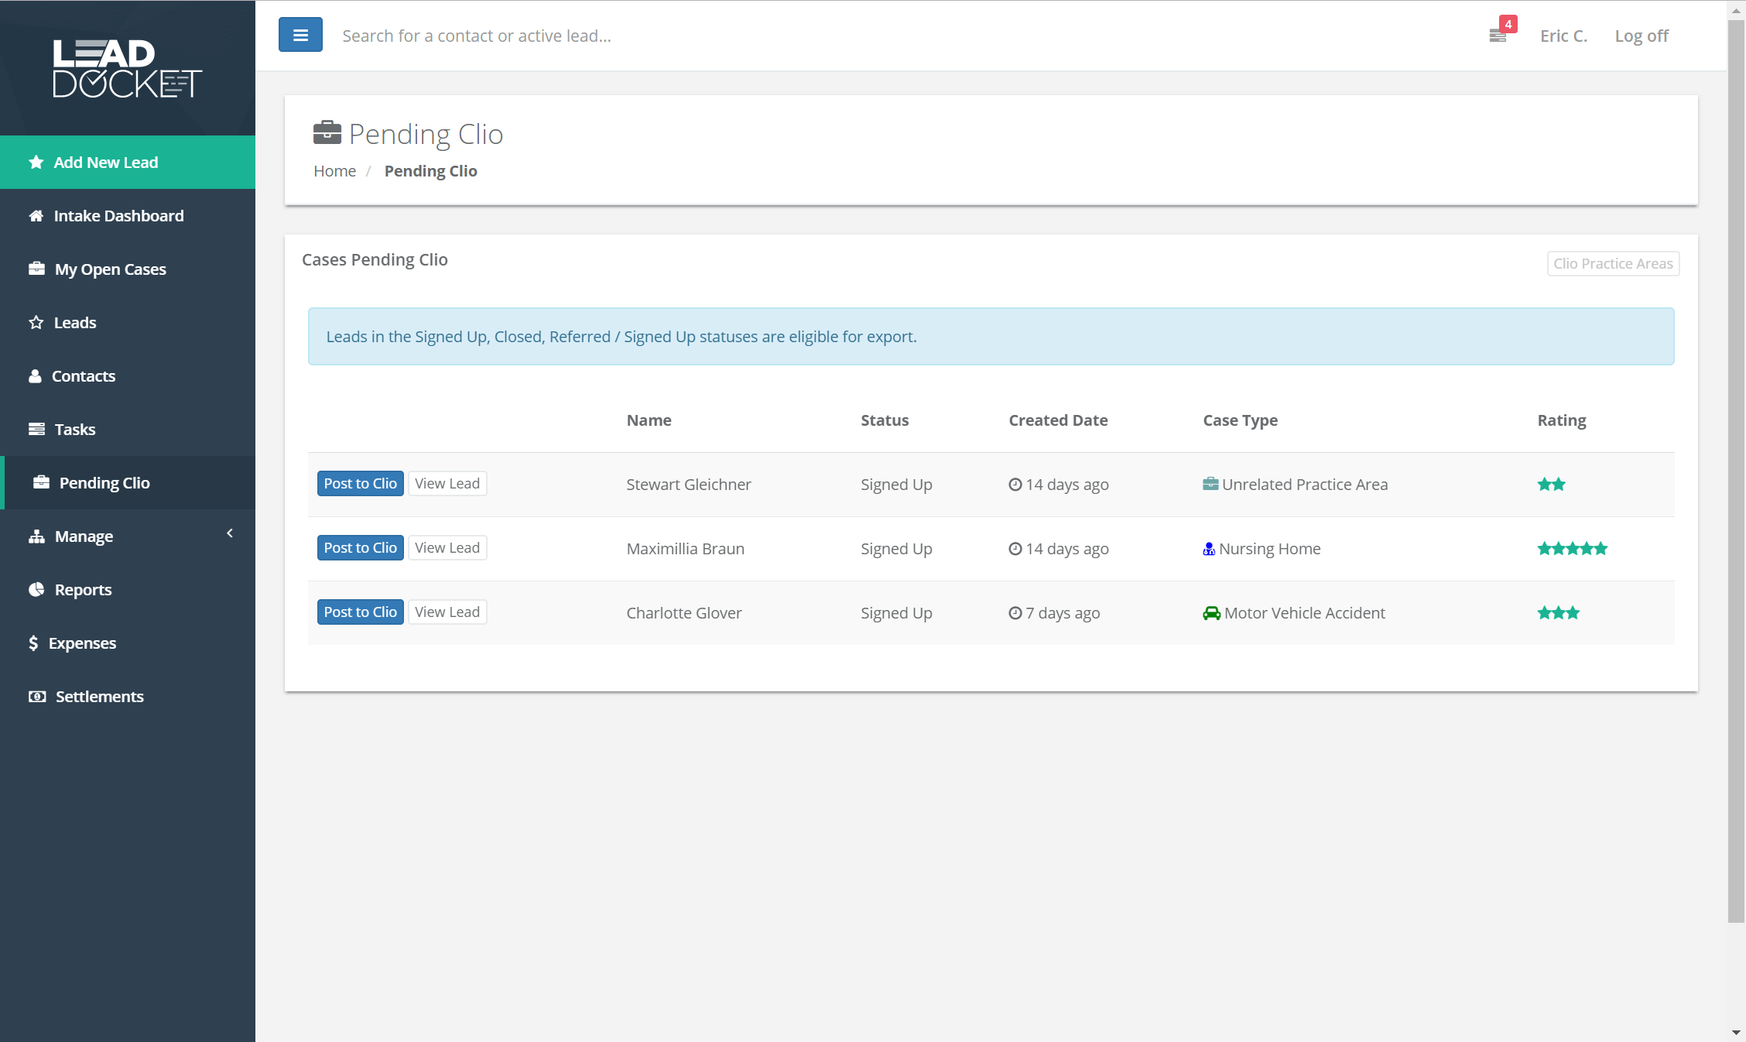Click briefcase icon beside Pending Clio heading
The width and height of the screenshot is (1746, 1042).
tap(327, 133)
